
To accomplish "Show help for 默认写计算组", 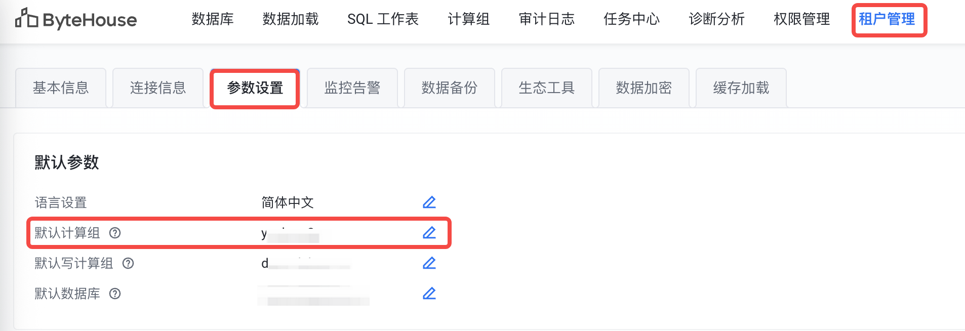I will coord(128,263).
